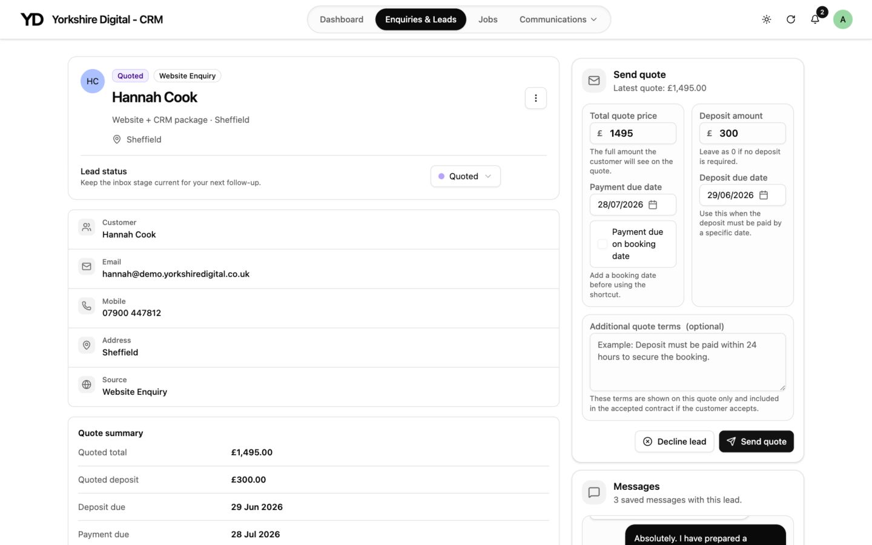Open calendar picker for Payment due date
This screenshot has height=545, width=872.
click(653, 205)
